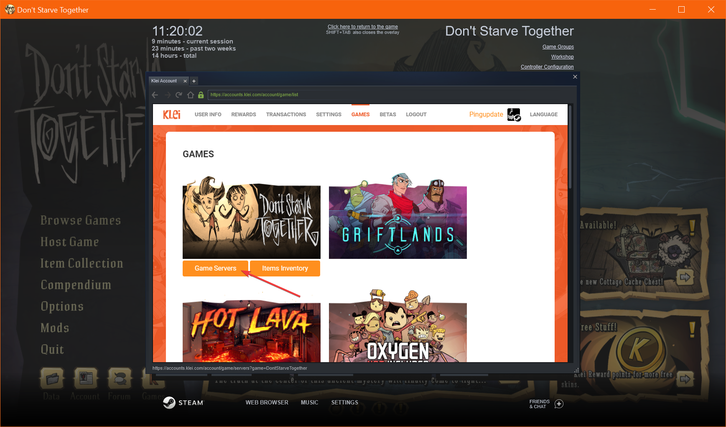Screen dimensions: 726x427
Task: Open the Controller Configuration link
Action: coord(547,67)
